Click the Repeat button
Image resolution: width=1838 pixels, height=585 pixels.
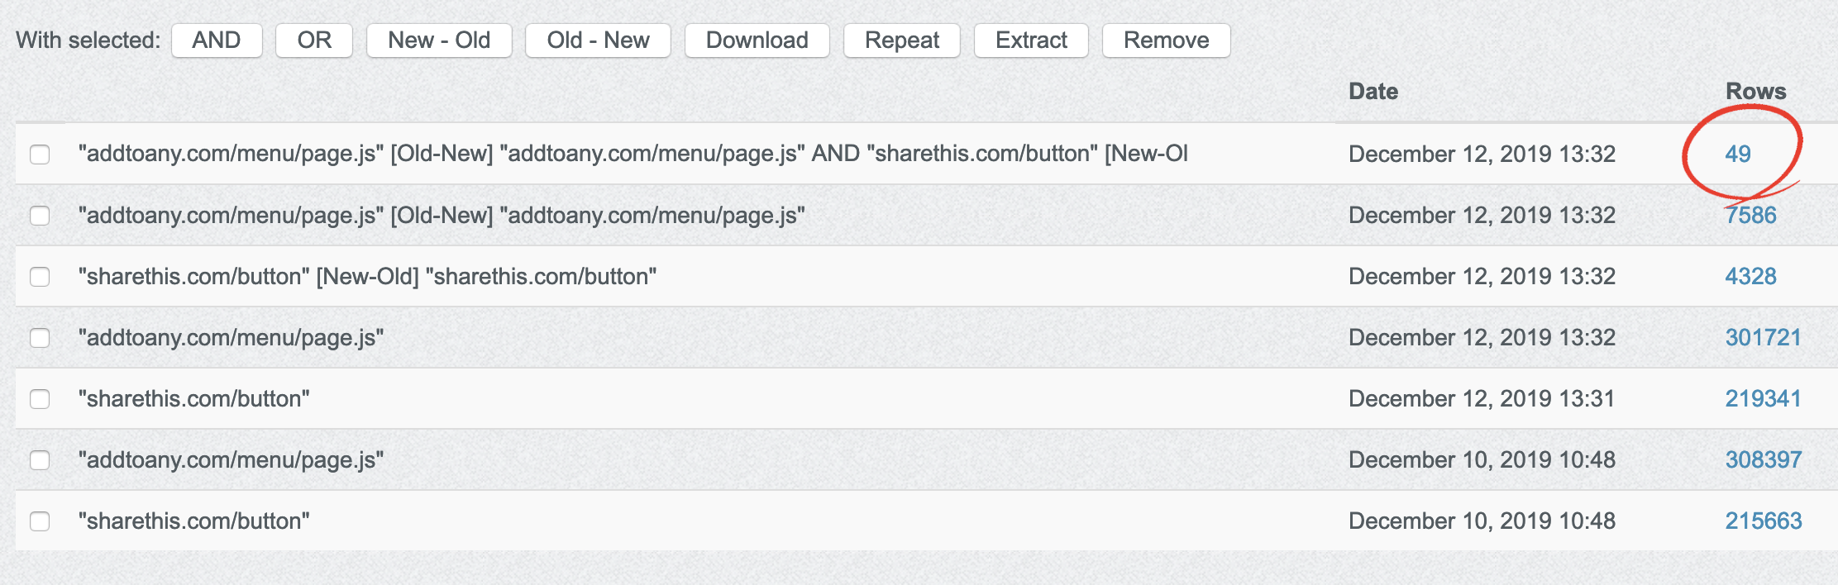click(x=901, y=40)
